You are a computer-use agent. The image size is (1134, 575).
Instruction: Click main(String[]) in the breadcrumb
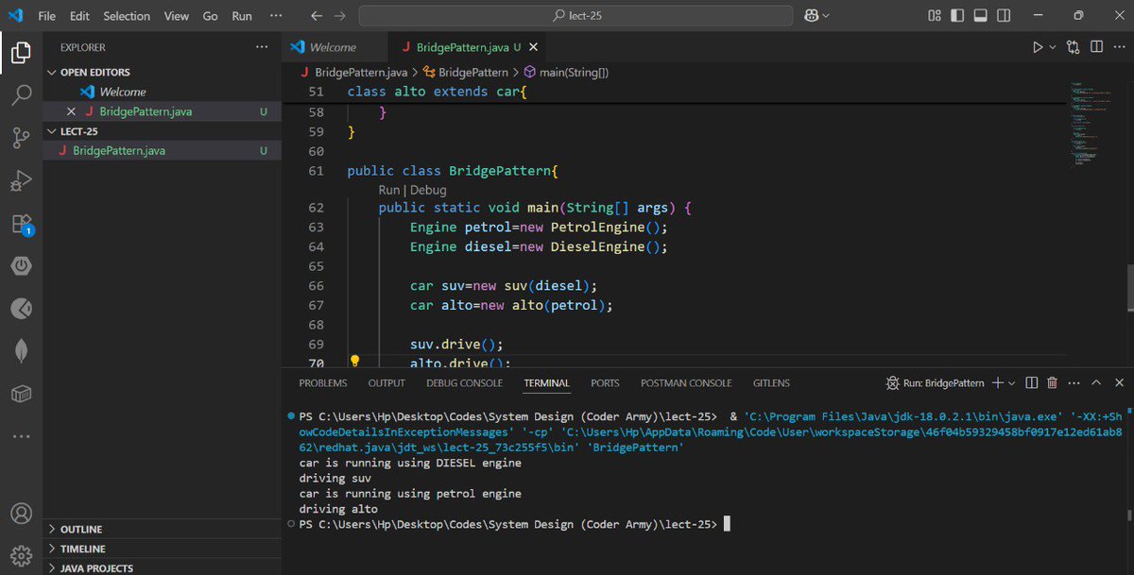coord(574,72)
